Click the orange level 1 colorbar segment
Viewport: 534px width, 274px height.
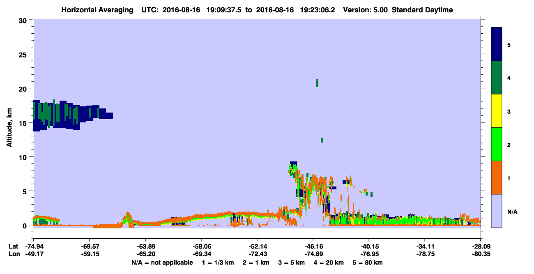coord(497,177)
